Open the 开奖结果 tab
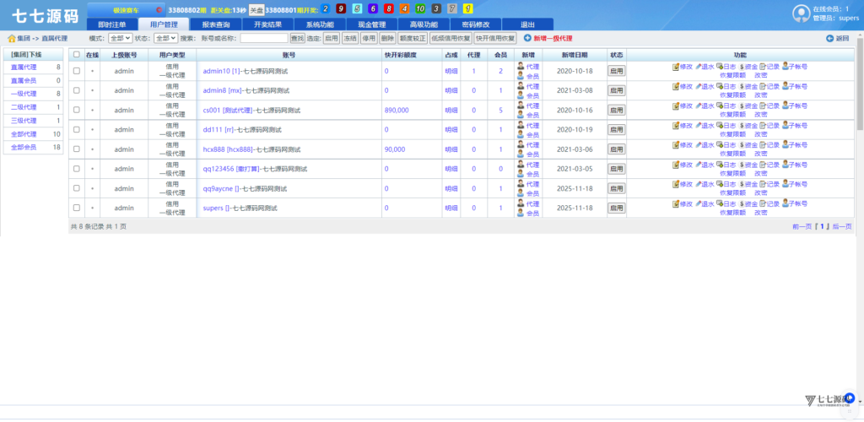Viewport: 864px width, 422px height. tap(267, 24)
